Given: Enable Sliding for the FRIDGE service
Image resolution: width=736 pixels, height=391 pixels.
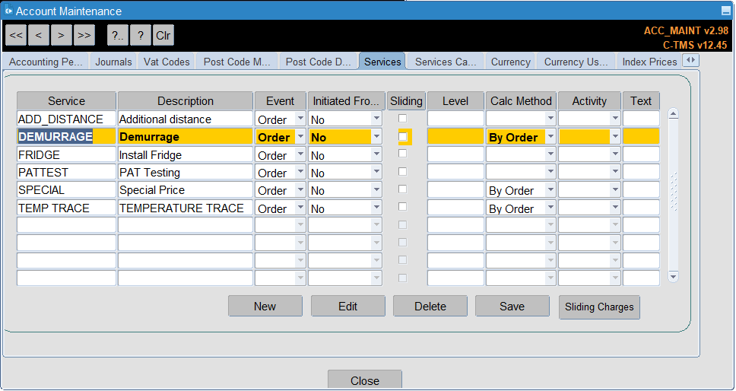Looking at the screenshot, I should [402, 154].
